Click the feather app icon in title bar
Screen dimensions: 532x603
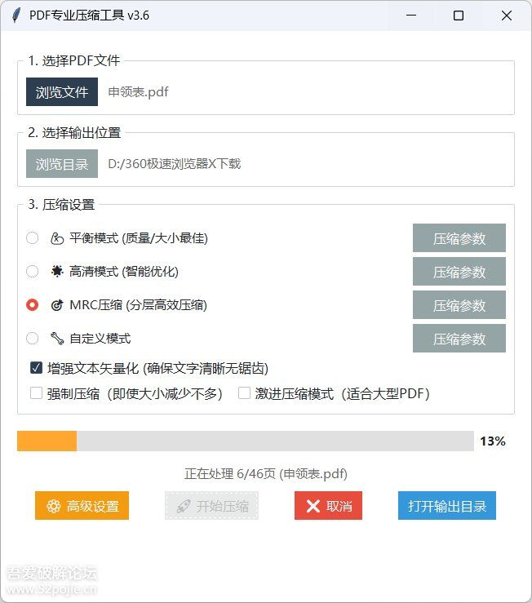coord(16,16)
